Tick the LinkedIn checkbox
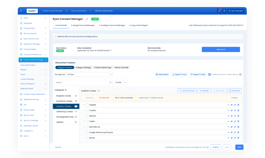265x158 pixels. tap(87, 105)
